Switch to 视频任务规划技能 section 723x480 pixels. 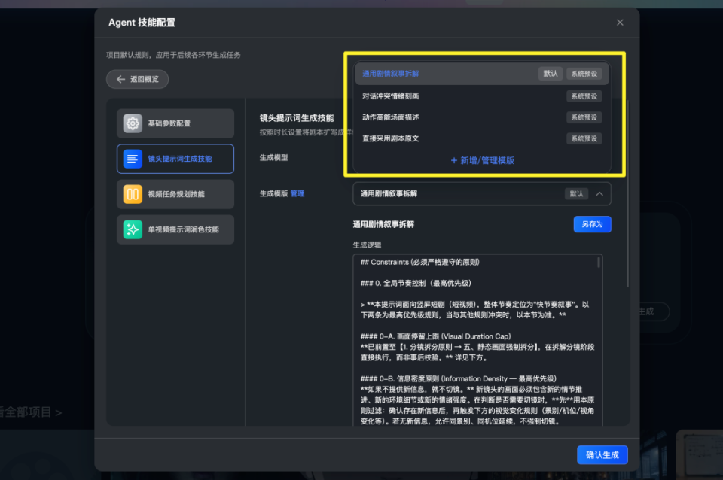coord(175,194)
